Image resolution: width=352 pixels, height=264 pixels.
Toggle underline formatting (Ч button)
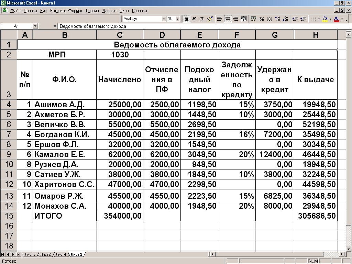click(202, 19)
